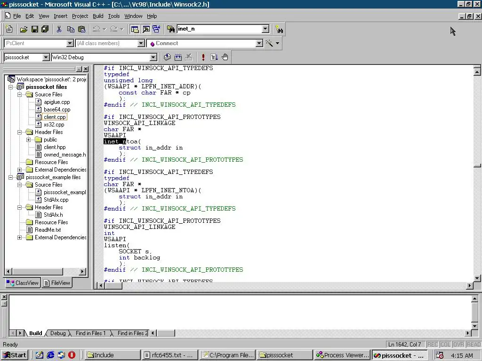Open the File menu
The width and height of the screenshot is (482, 361).
click(x=17, y=16)
